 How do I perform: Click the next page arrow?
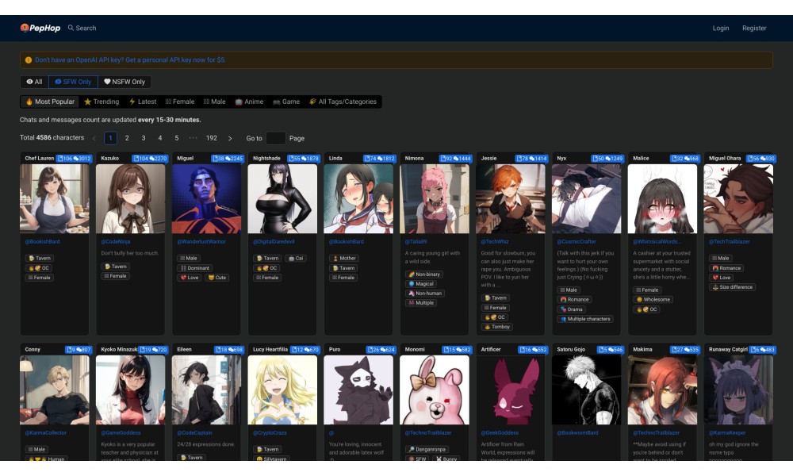pyautogui.click(x=230, y=138)
